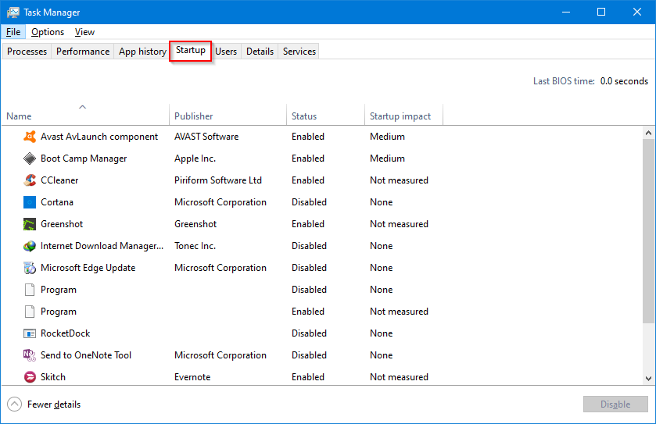Switch to the App history tab

pos(142,52)
